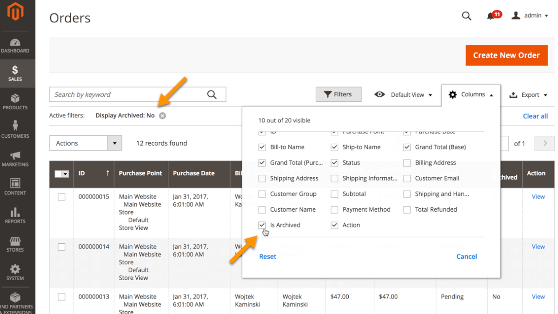The height and width of the screenshot is (314, 558).
Task: Open the Reports sidebar icon
Action: (x=15, y=215)
